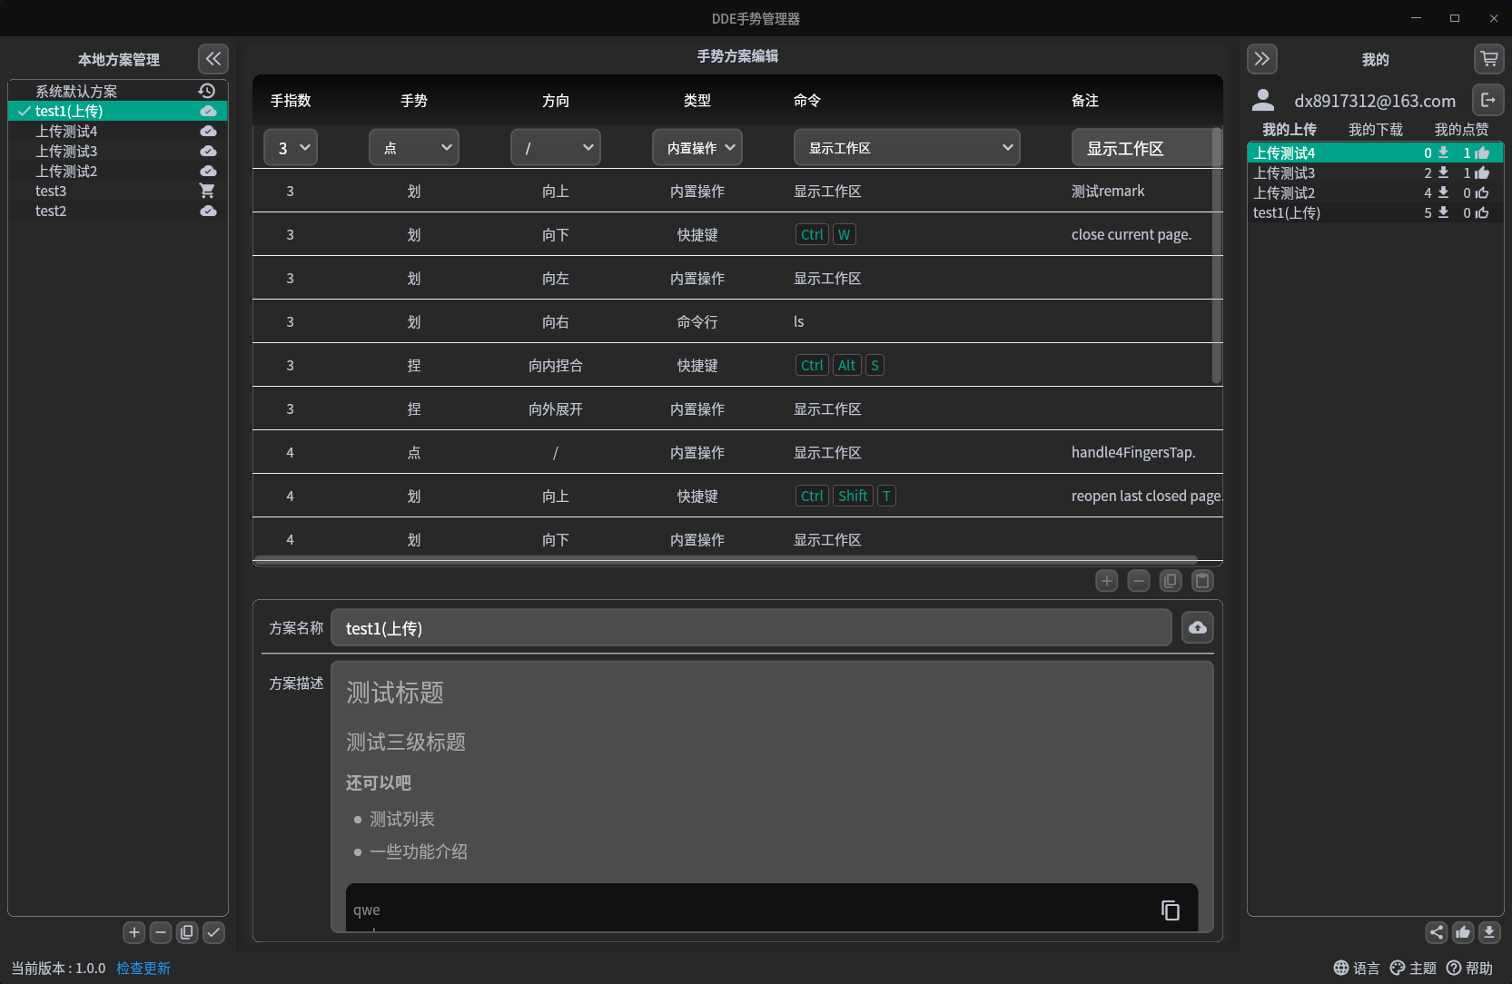The height and width of the screenshot is (984, 1512).
Task: Download the selected scheme via bottom toolbar
Action: click(x=1489, y=932)
